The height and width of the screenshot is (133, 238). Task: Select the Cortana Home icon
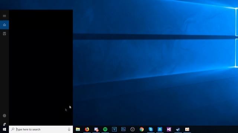tap(4, 25)
